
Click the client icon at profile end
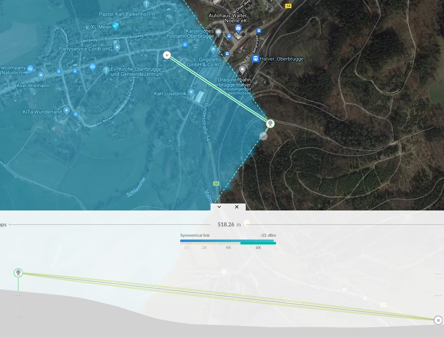438,320
